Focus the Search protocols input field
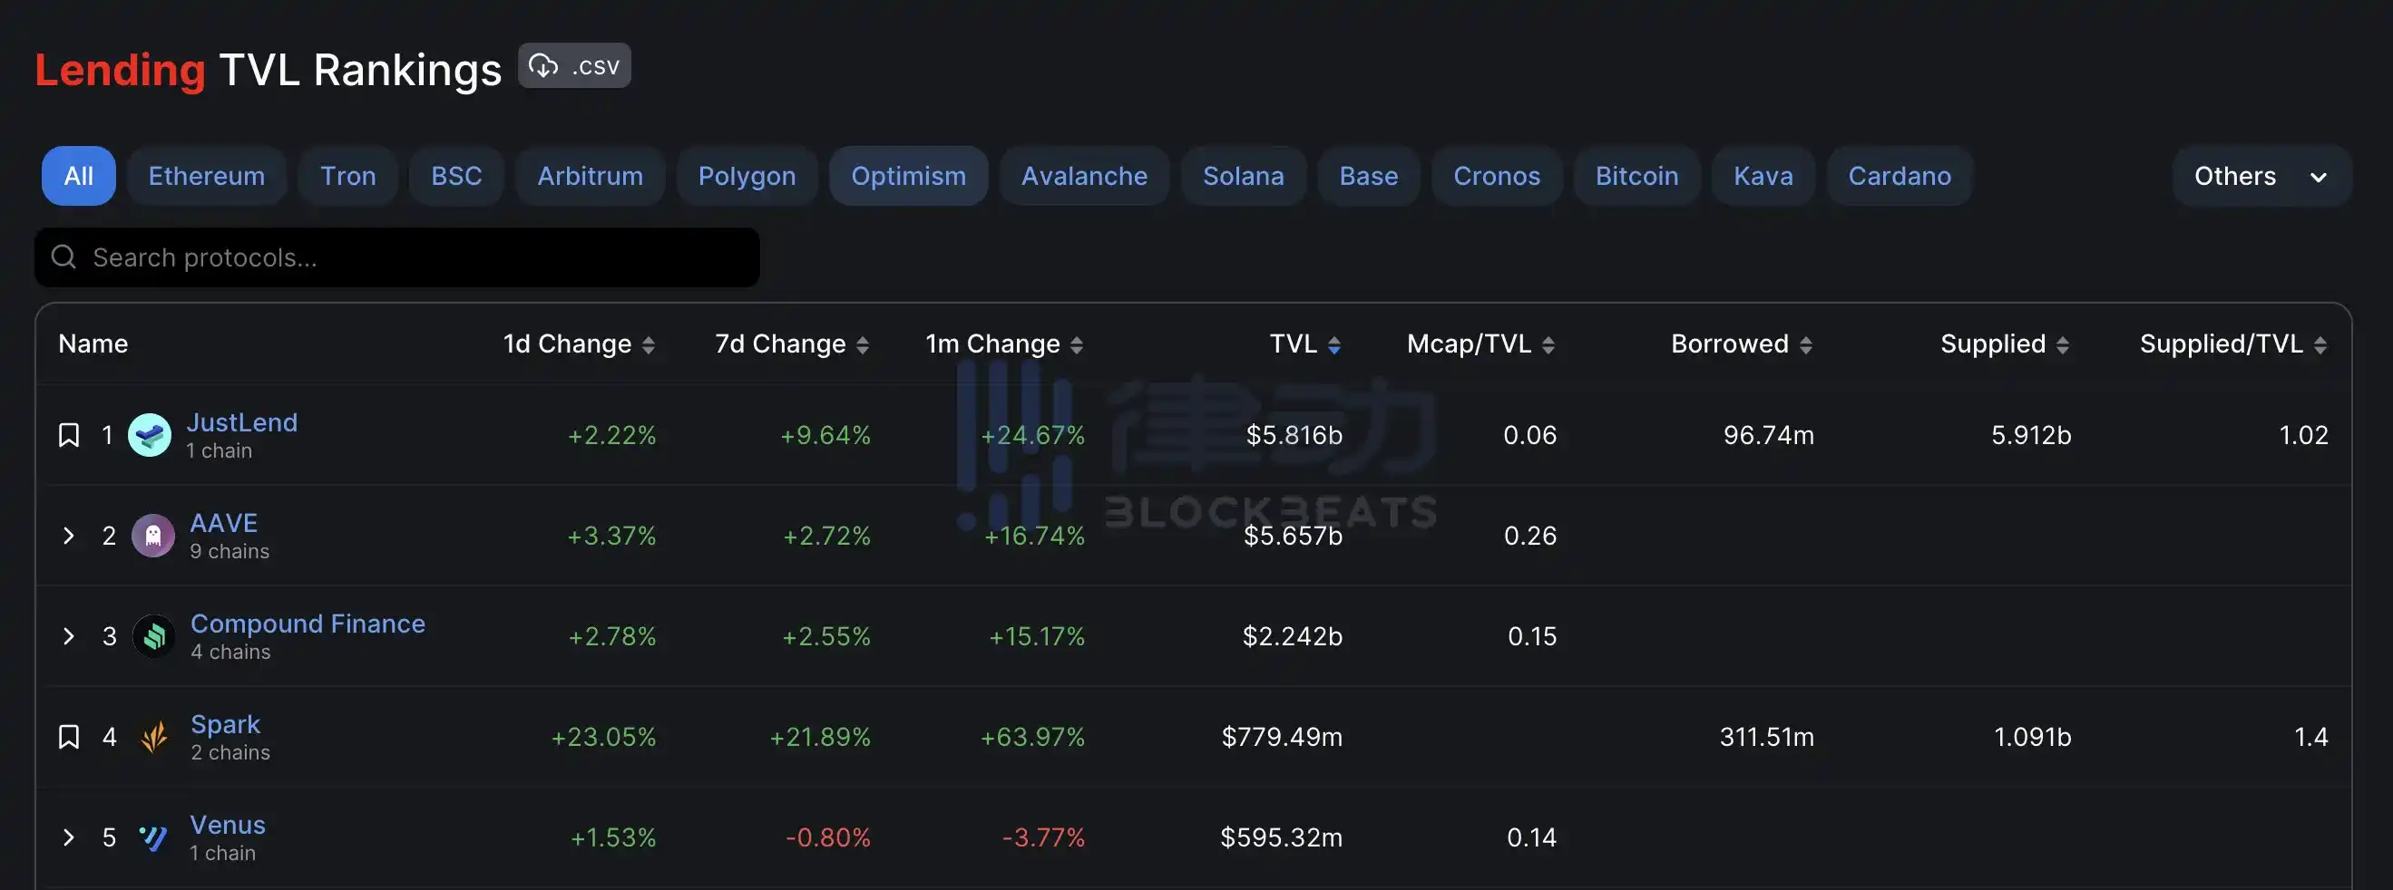2393x890 pixels. [418, 257]
